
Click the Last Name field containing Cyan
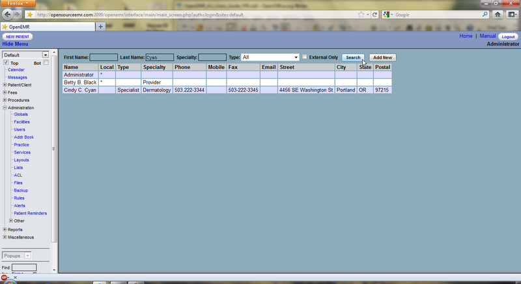[x=160, y=57]
